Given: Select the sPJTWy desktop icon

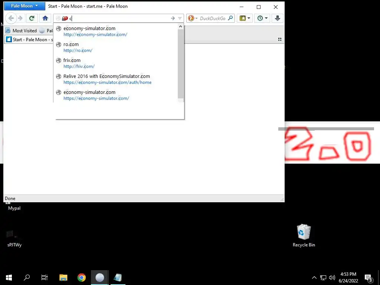Looking at the screenshot, I should point(14,239).
